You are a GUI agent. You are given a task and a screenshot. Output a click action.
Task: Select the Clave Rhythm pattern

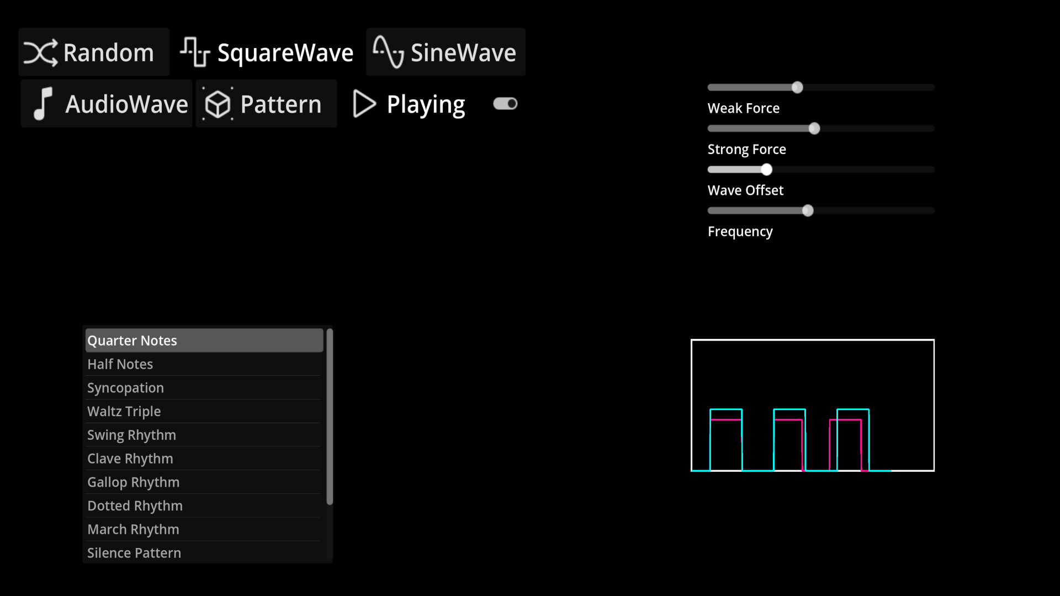pyautogui.click(x=203, y=458)
